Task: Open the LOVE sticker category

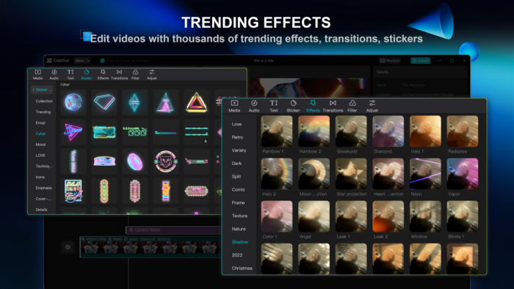Action: click(x=40, y=156)
